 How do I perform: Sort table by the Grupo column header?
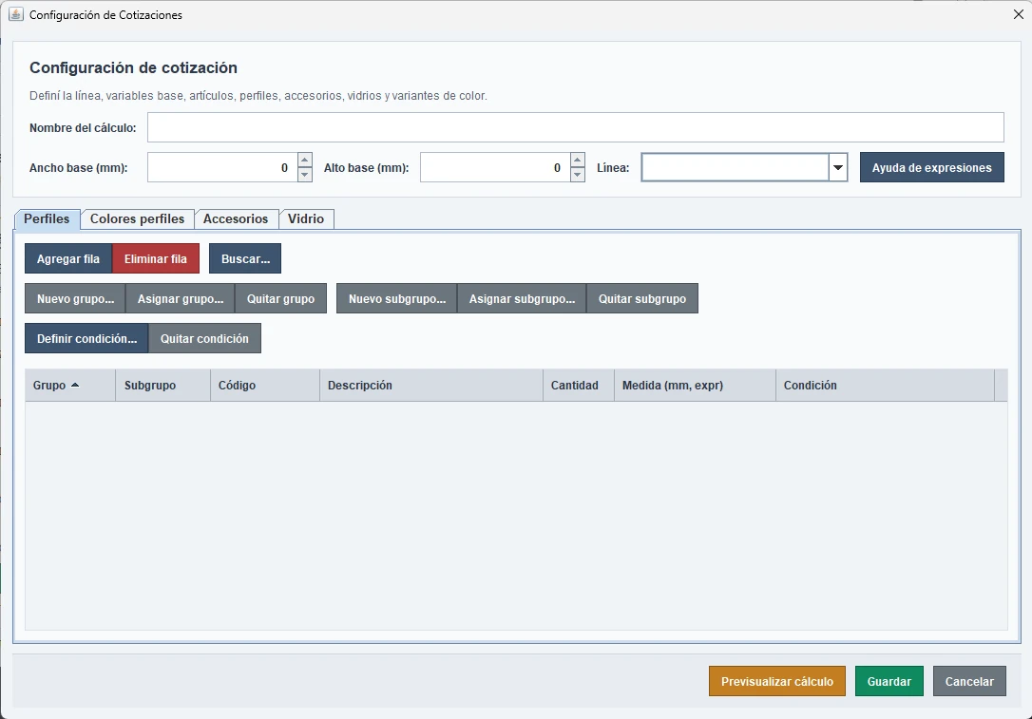pos(70,386)
